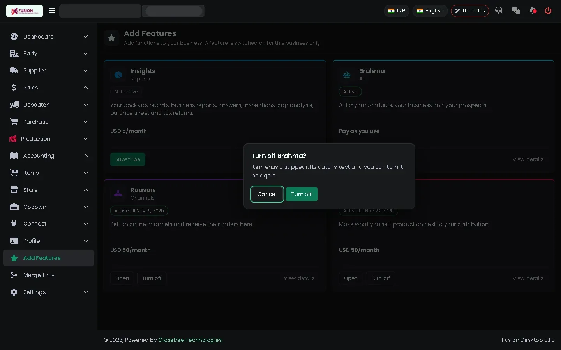The height and width of the screenshot is (350, 561).
Task: Confirm with the green Turn off button
Action: tap(302, 194)
